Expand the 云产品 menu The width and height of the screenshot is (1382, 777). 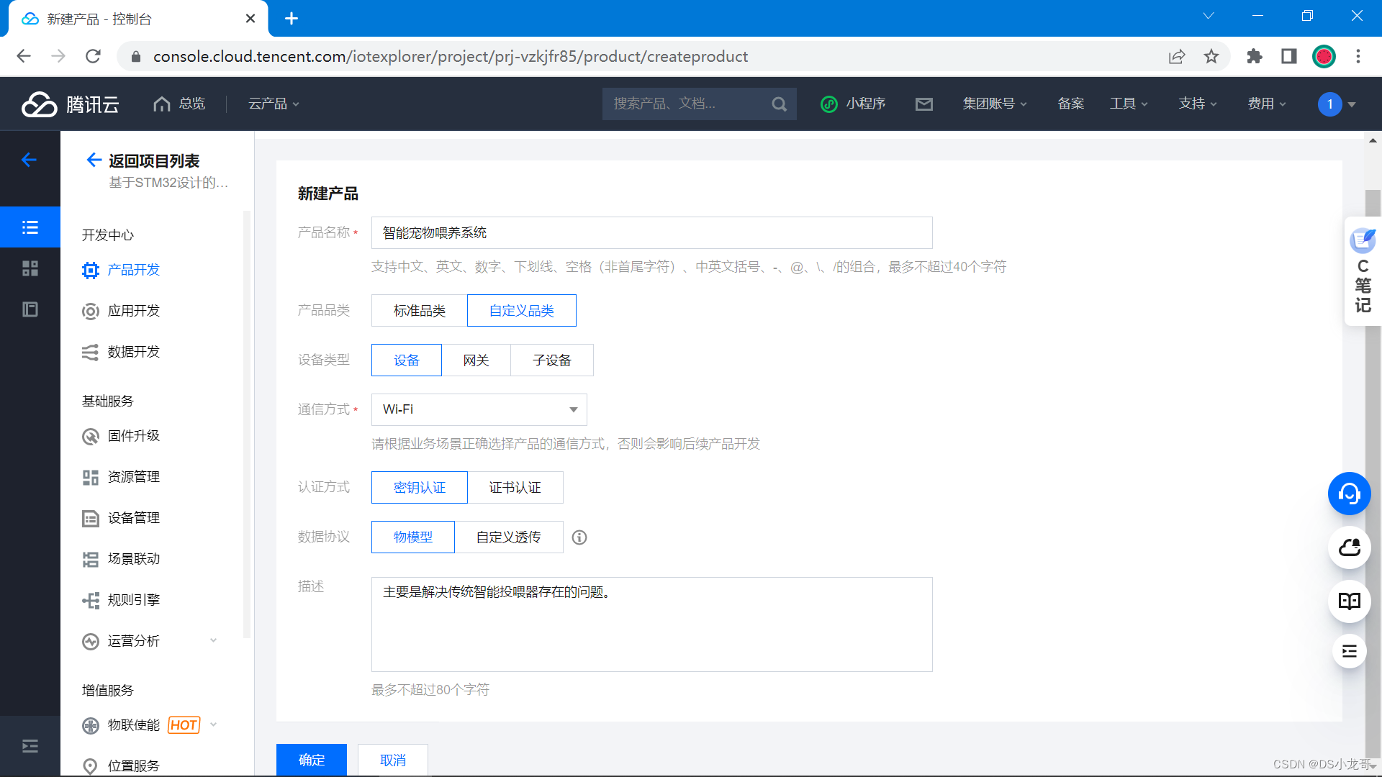[274, 104]
